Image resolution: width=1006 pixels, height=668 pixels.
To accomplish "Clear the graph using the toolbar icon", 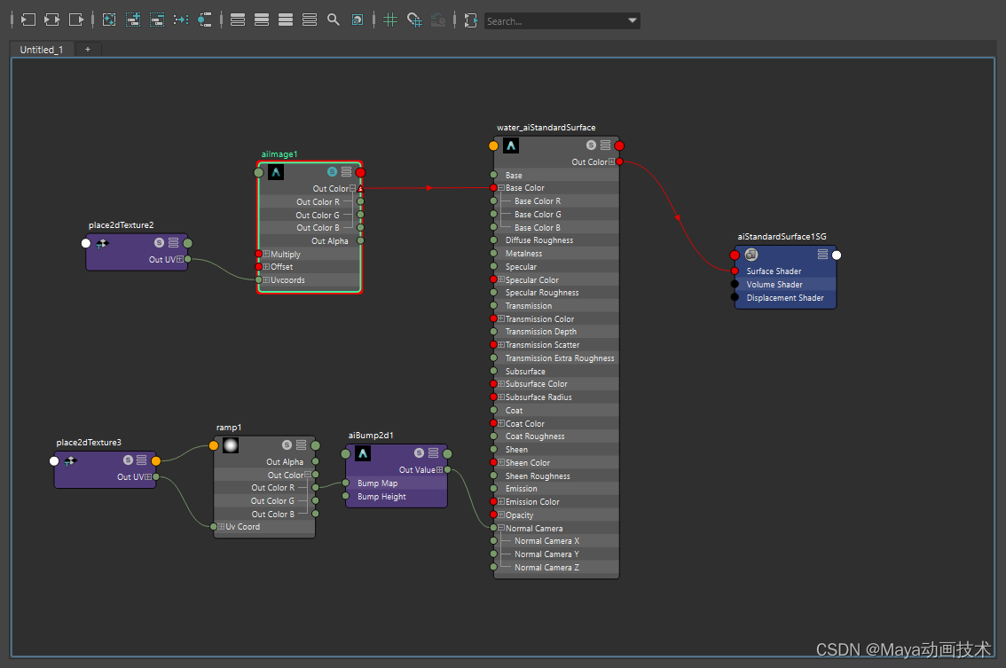I will click(x=109, y=20).
